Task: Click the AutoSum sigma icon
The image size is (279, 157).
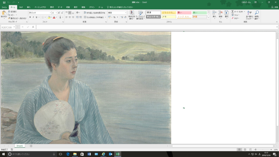Action: pyautogui.click(x=233, y=12)
